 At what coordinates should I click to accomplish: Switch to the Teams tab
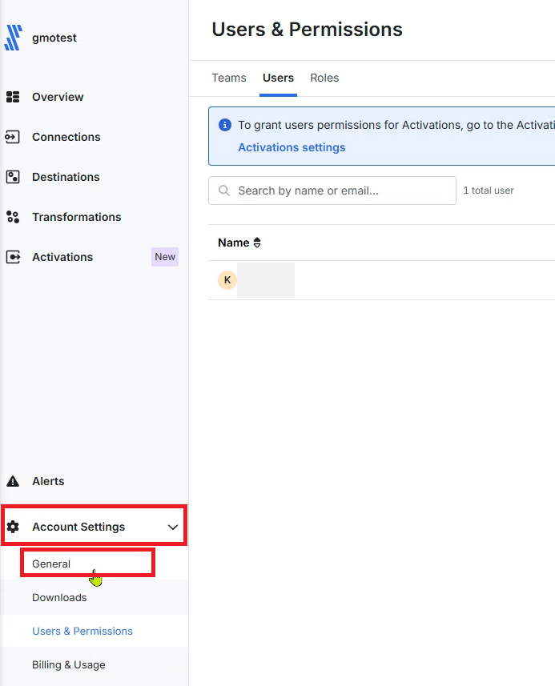pos(229,78)
